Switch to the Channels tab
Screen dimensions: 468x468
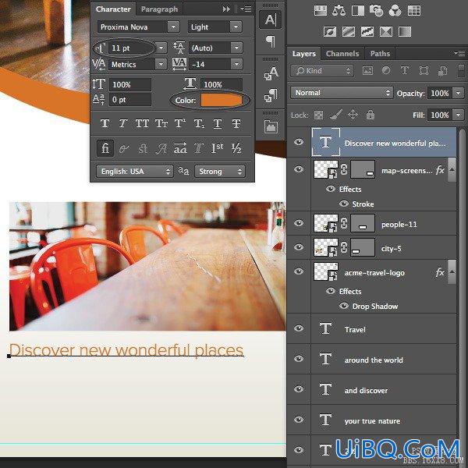[342, 54]
